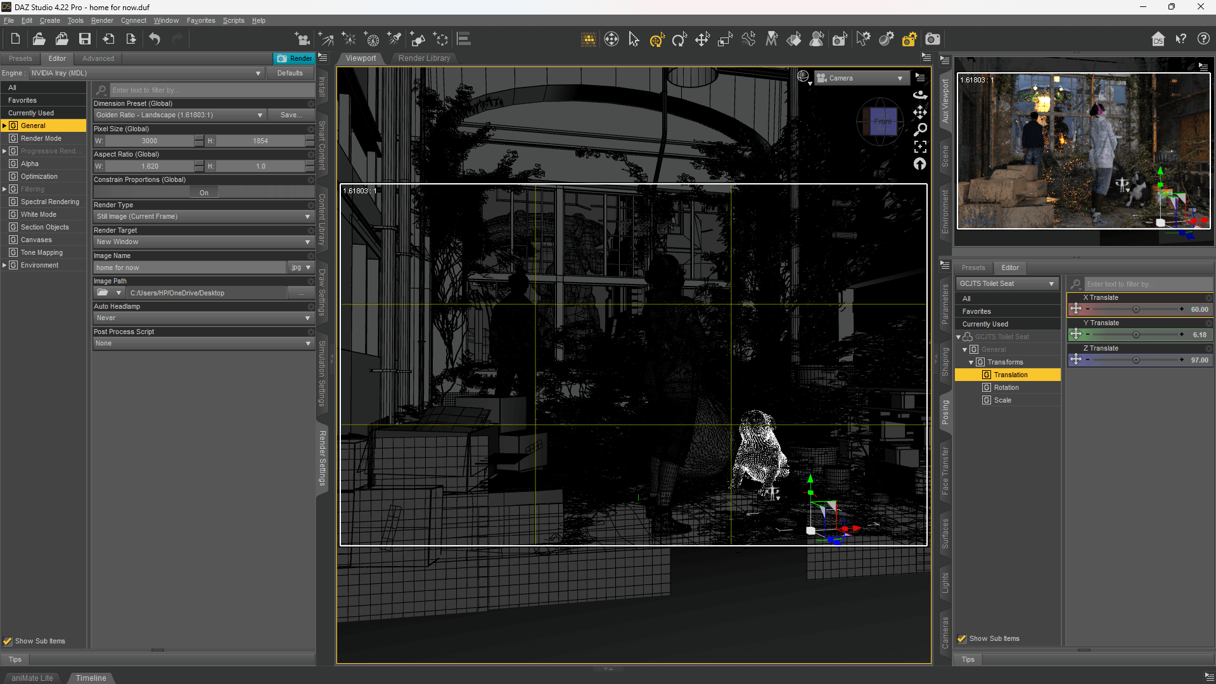Switch to the Render Library tab
The width and height of the screenshot is (1216, 684).
coord(424,58)
